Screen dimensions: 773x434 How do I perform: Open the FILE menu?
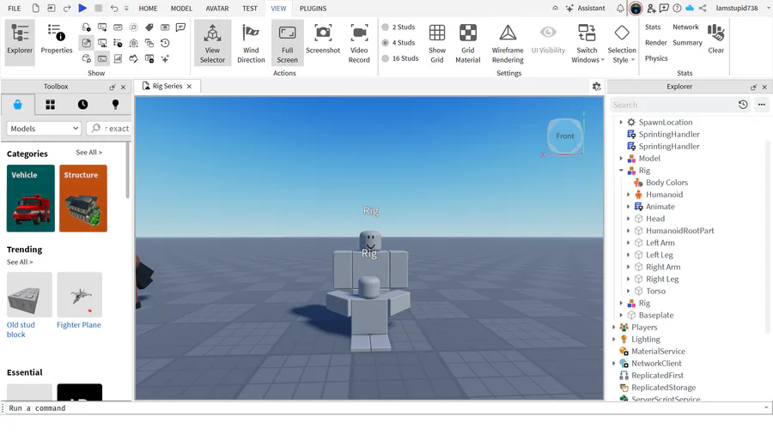point(15,9)
